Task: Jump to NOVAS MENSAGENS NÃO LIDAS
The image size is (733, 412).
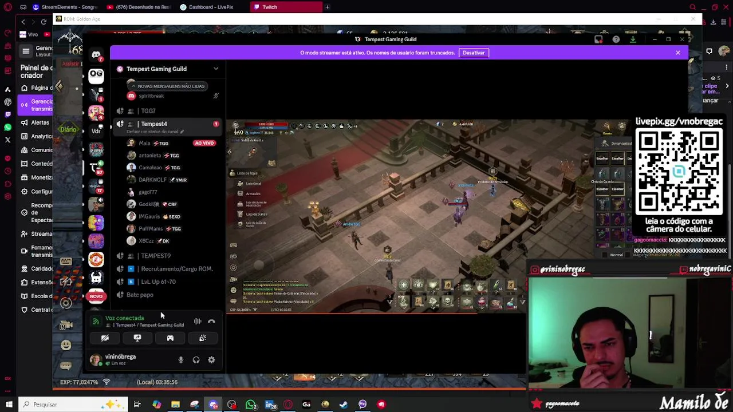Action: (x=167, y=86)
